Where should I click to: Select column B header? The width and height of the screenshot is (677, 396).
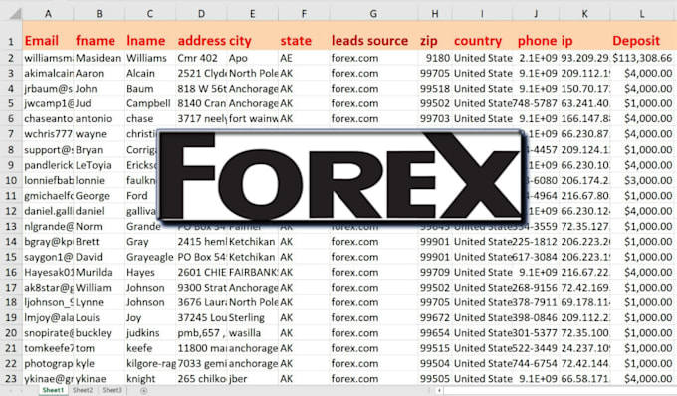pos(99,14)
